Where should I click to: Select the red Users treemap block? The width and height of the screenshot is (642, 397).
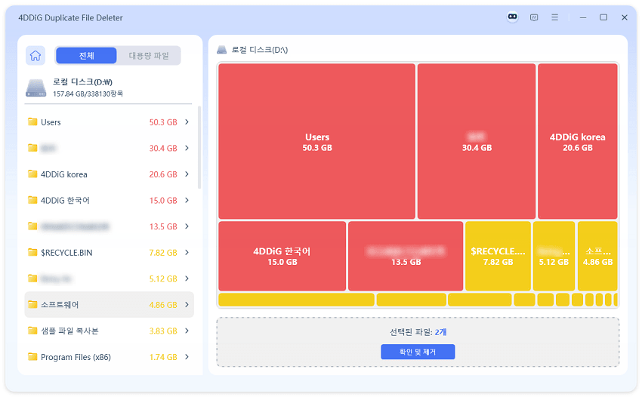click(x=317, y=142)
